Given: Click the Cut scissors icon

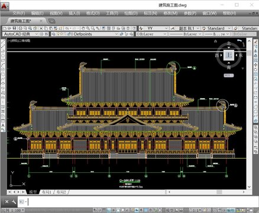Looking at the screenshot, I should pyautogui.click(x=41, y=28).
